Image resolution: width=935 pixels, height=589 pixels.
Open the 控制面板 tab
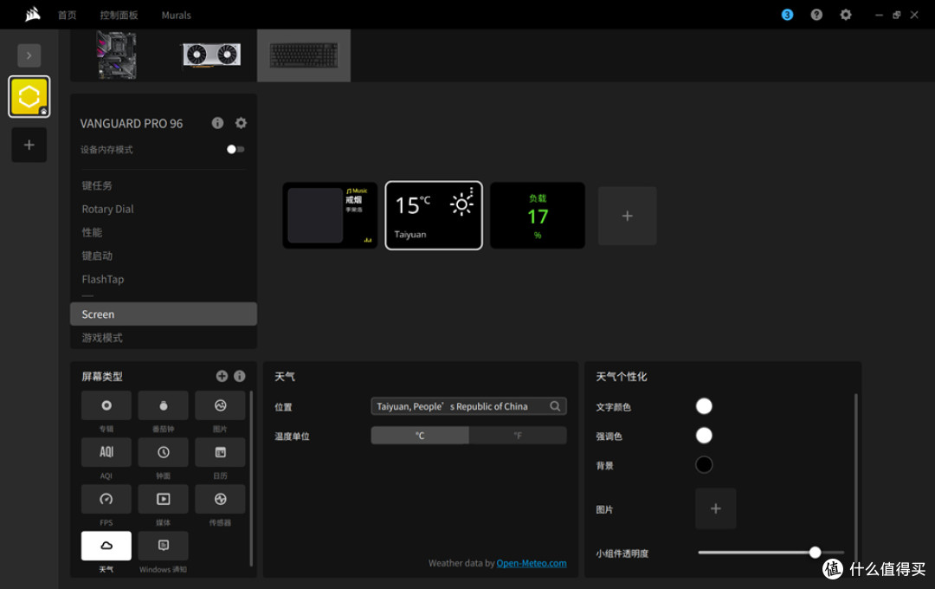pos(119,16)
